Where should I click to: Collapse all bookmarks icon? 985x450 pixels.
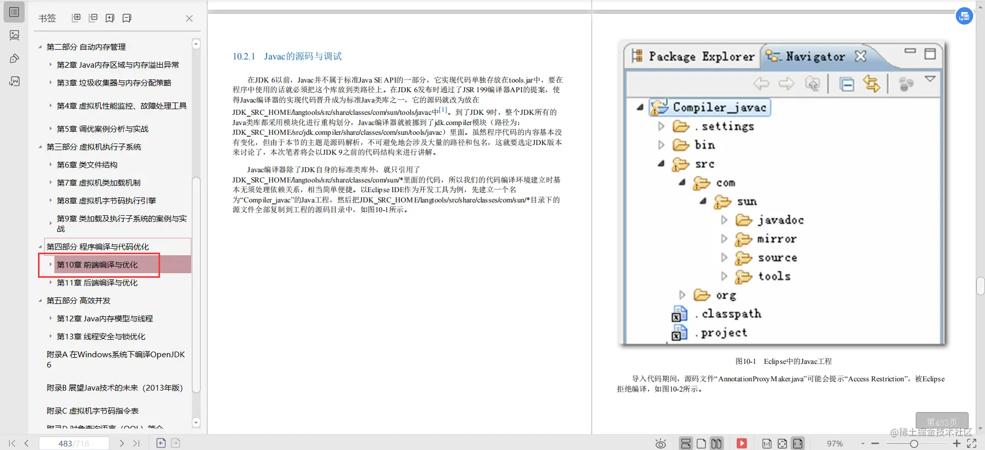tap(93, 18)
